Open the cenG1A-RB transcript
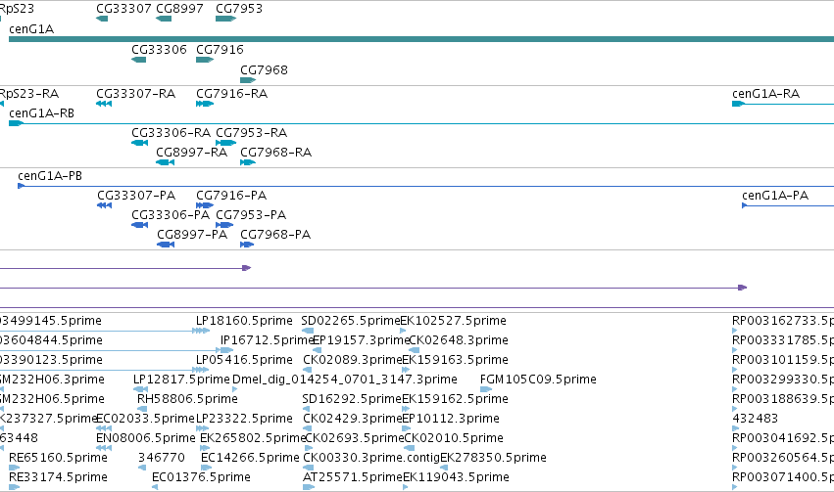 (41, 113)
